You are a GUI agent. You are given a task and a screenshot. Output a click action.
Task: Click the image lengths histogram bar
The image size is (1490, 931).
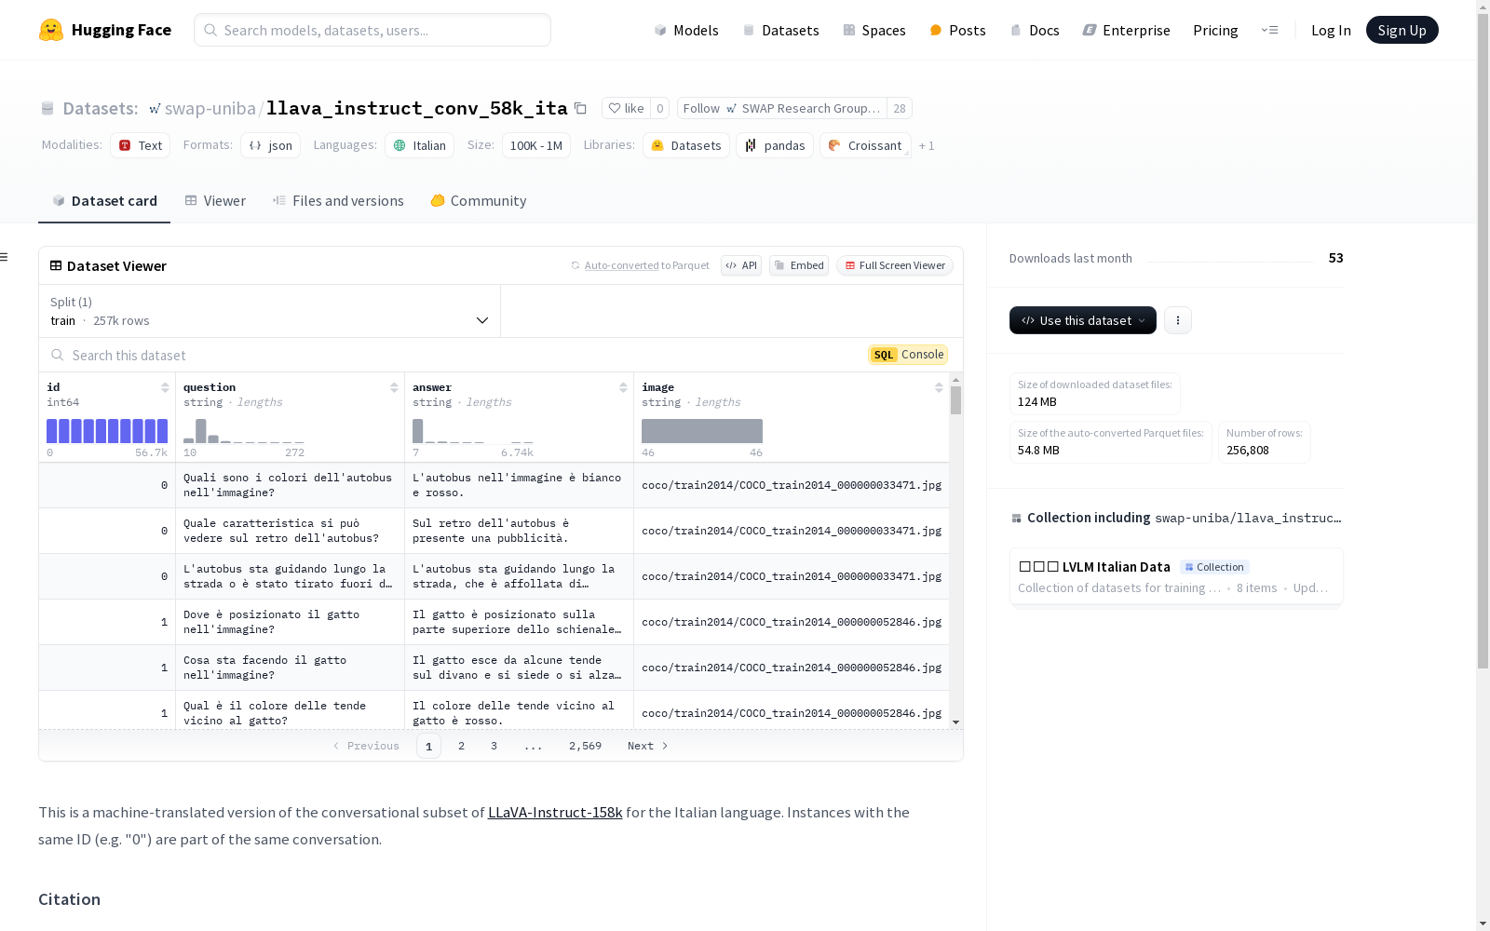[702, 431]
